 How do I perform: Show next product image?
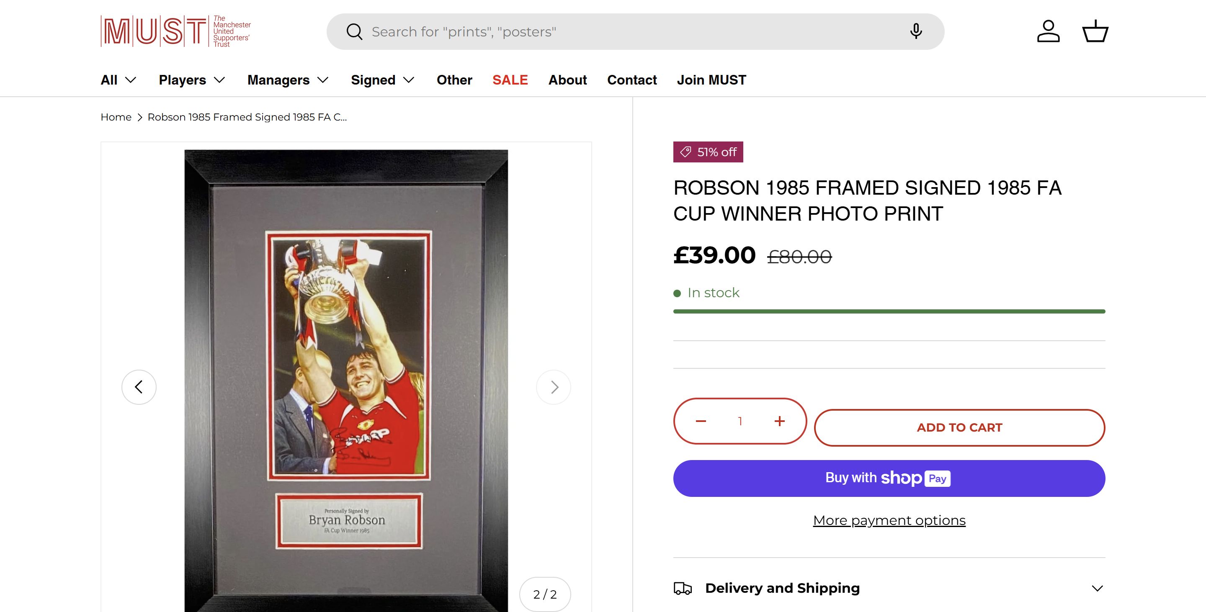pos(554,387)
